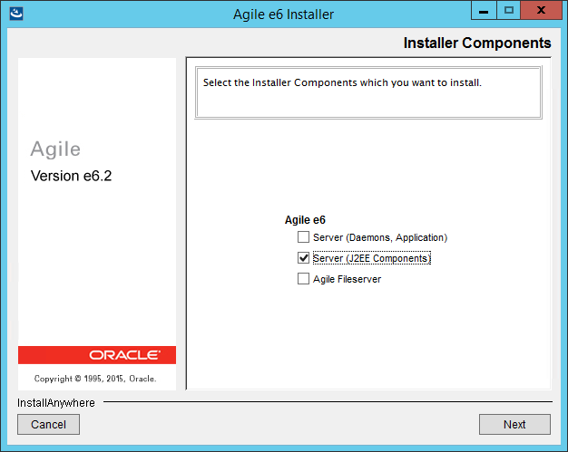The width and height of the screenshot is (568, 452).
Task: Click the Server (J2EE Components) label text
Action: coord(372,258)
